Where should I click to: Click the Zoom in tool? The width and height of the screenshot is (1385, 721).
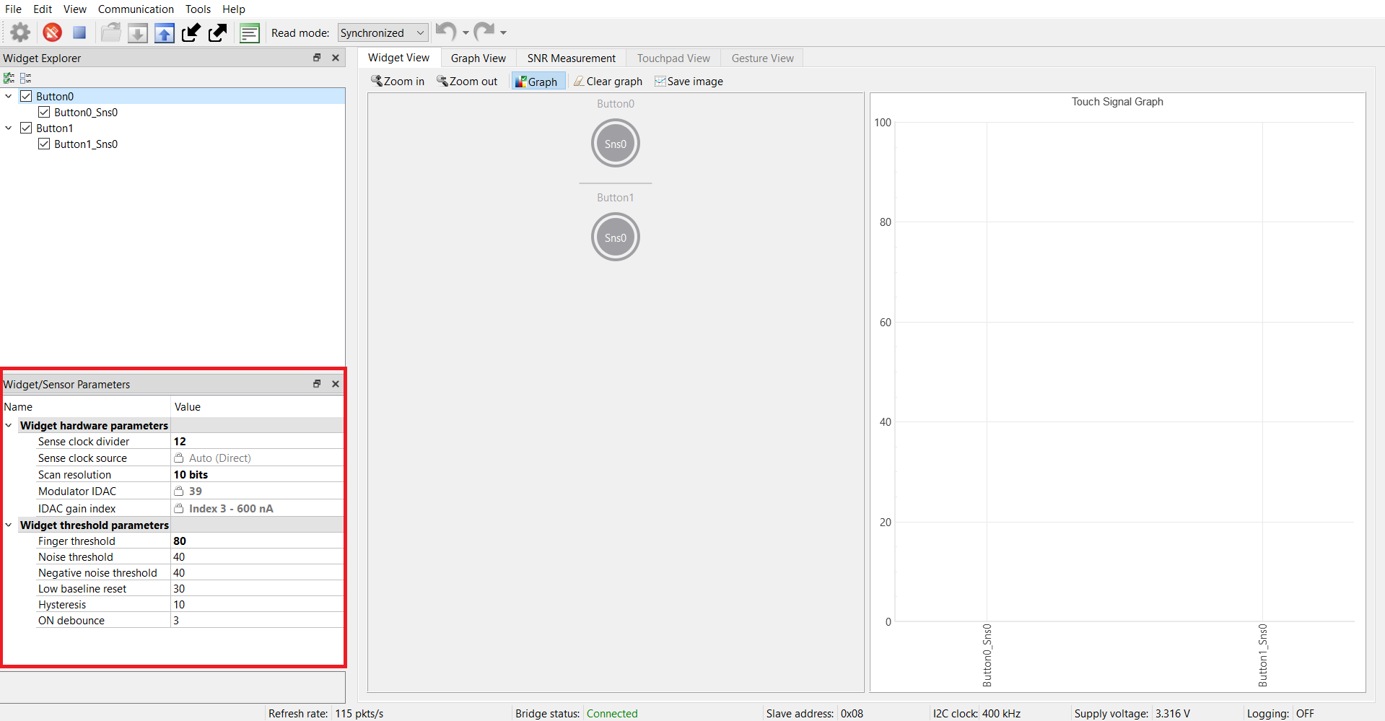pos(398,82)
